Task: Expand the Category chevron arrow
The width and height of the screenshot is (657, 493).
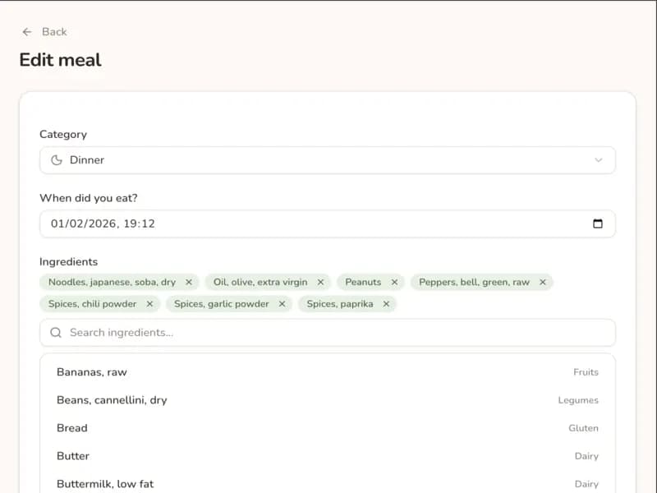Action: tap(599, 160)
